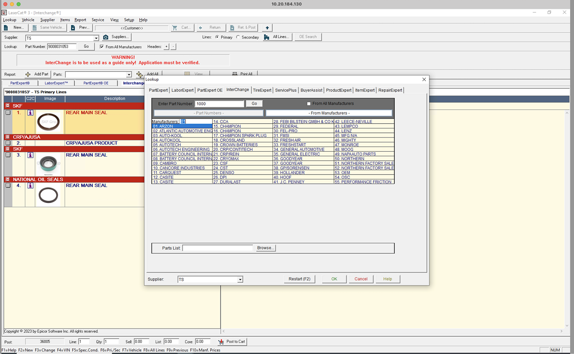Click Go beside Part Number 9008031053
Image resolution: width=574 pixels, height=354 pixels.
(86, 47)
